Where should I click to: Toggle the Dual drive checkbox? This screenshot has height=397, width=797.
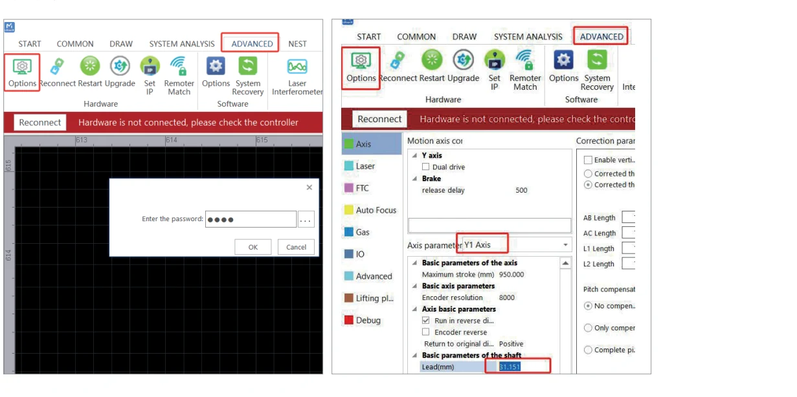point(426,167)
